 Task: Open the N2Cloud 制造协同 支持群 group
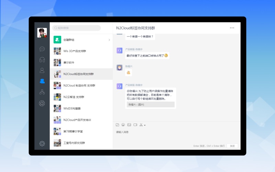click(x=81, y=85)
